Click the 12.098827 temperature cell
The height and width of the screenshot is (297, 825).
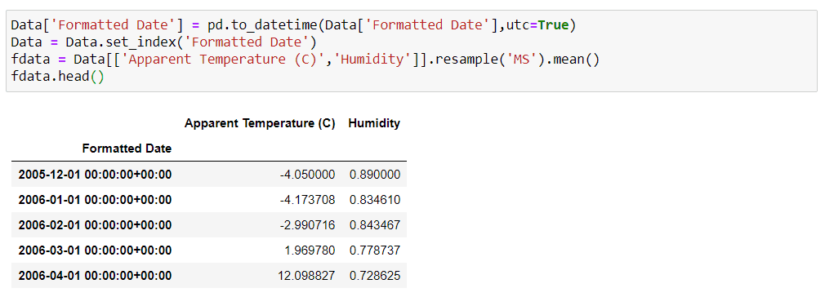pos(307,276)
